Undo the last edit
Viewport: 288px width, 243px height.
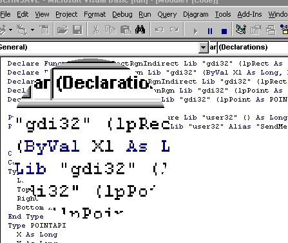coord(159,30)
